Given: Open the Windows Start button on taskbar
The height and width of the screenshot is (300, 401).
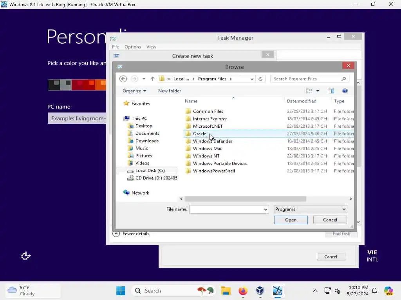Looking at the screenshot, I should [121, 291].
